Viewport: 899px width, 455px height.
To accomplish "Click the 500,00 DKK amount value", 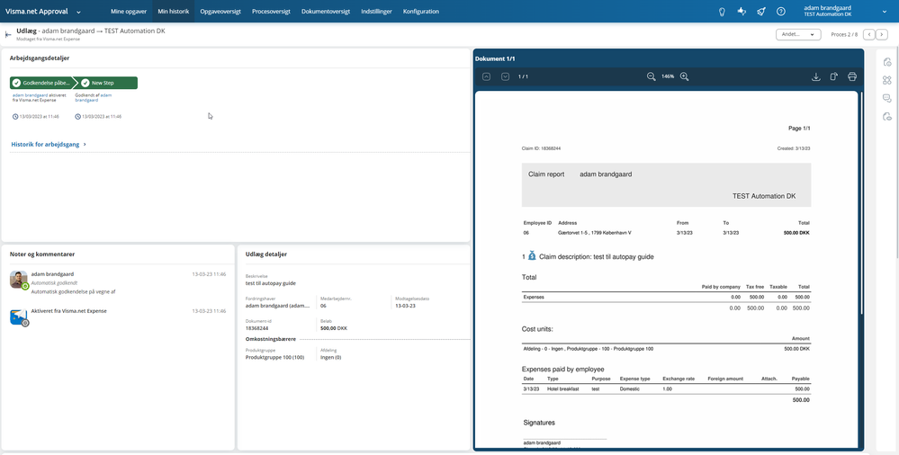I will tap(334, 328).
